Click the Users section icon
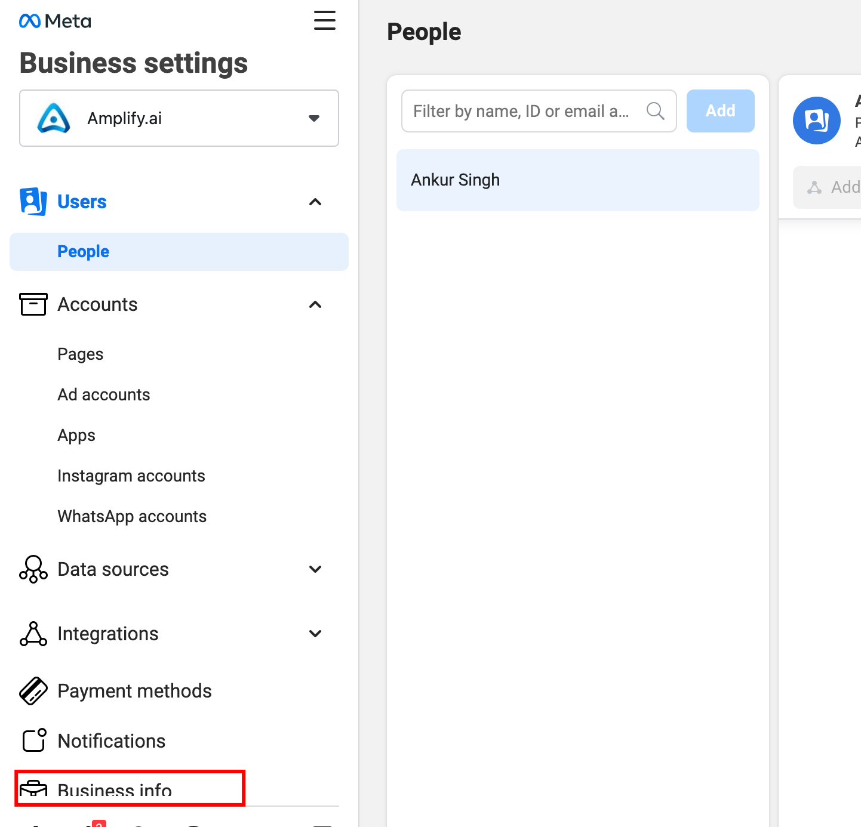Screen dimensions: 861x827 click(x=33, y=202)
